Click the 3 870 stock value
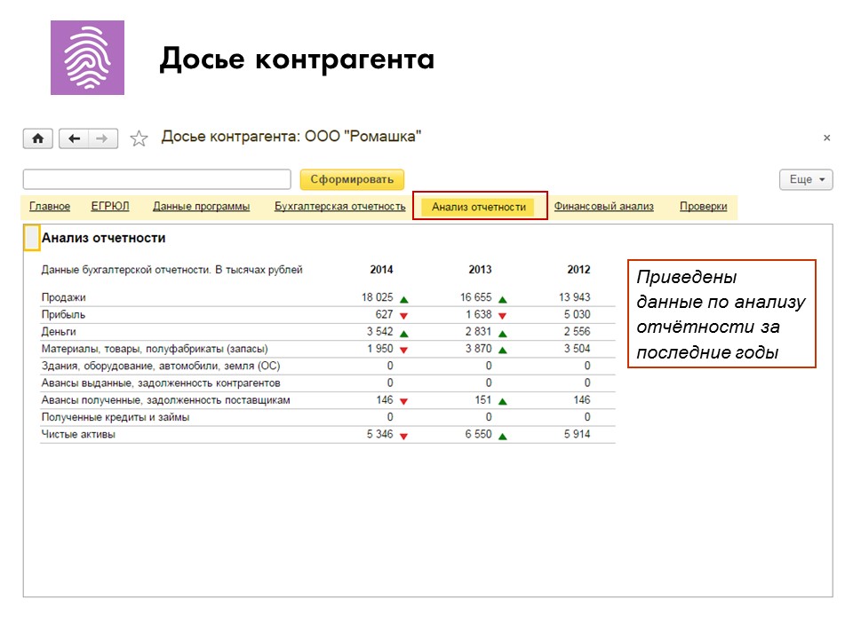The width and height of the screenshot is (853, 639). pos(479,349)
